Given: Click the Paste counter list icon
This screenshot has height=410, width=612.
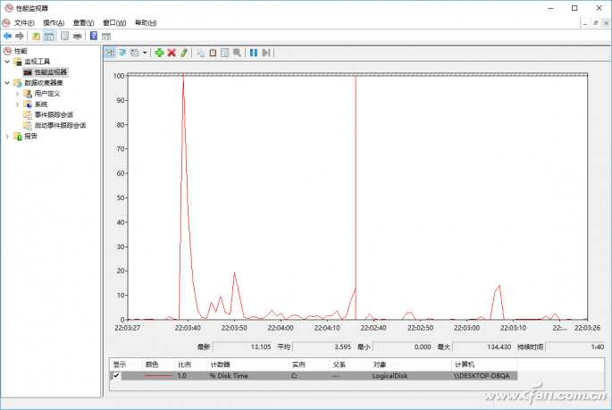Looking at the screenshot, I should coord(213,53).
